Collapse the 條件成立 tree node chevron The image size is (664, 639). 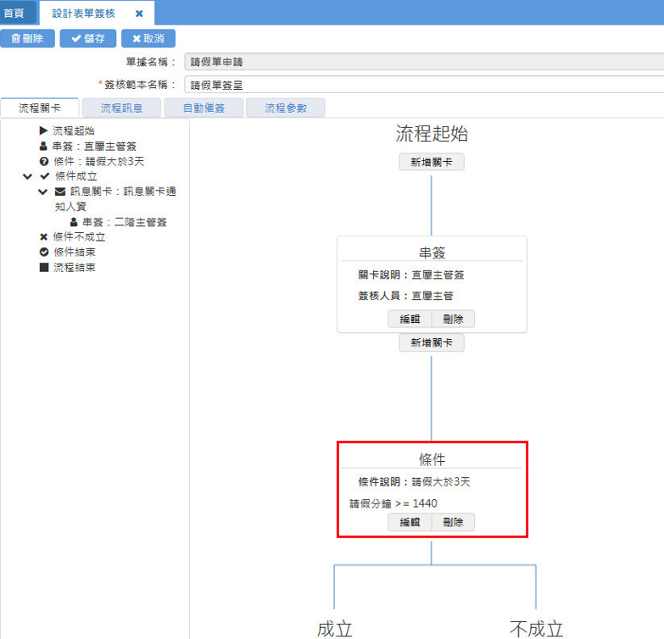tap(28, 177)
